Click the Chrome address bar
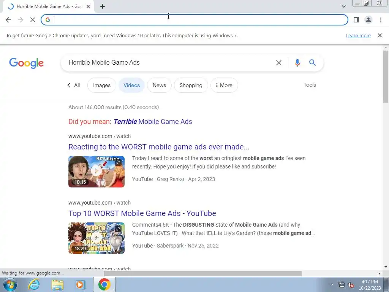Viewport: 389px width, 292px height. (x=194, y=20)
